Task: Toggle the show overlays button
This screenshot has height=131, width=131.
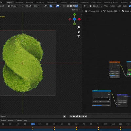Action: tap(58, 6)
